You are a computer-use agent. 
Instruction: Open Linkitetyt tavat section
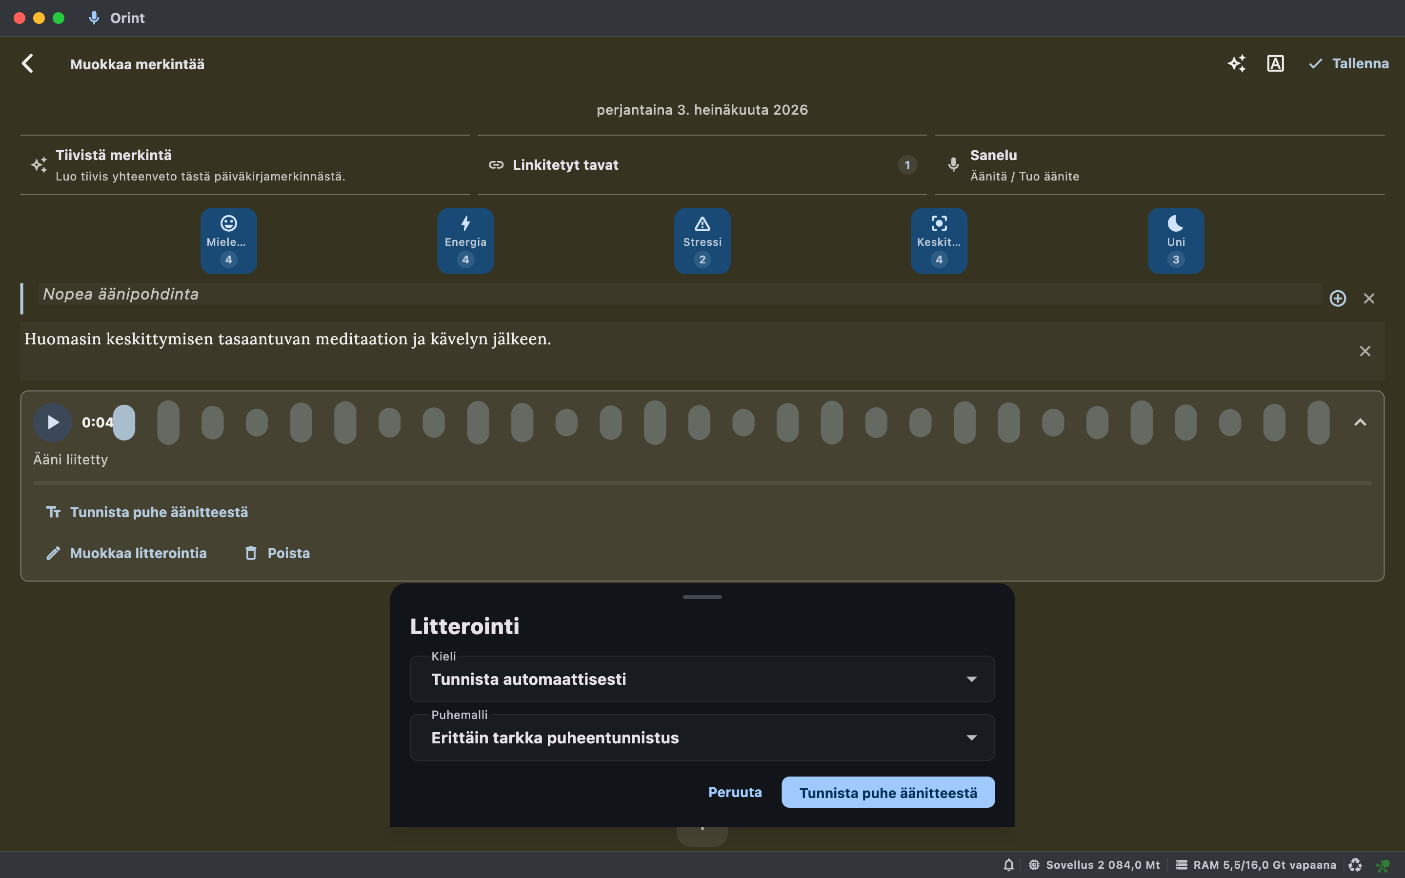click(x=702, y=165)
